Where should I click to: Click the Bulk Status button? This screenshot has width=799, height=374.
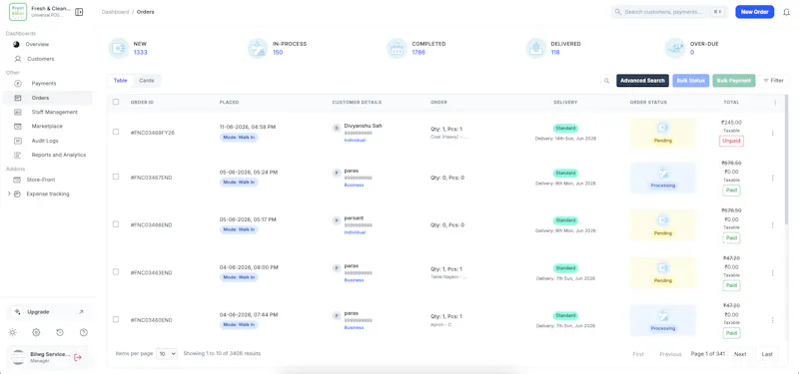[691, 81]
